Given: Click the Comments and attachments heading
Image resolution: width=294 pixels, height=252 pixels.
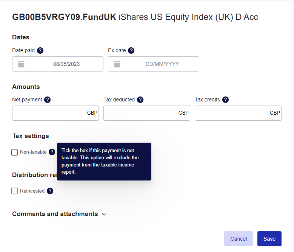Looking at the screenshot, I should click(x=55, y=214).
